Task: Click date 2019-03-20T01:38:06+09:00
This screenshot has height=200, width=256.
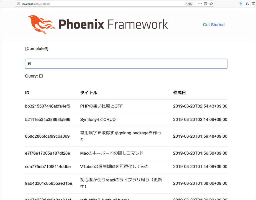Action: (x=200, y=183)
